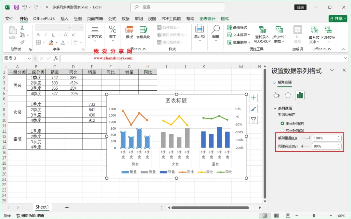Click the 登录 login button
This screenshot has height=219, width=351.
(x=300, y=7)
